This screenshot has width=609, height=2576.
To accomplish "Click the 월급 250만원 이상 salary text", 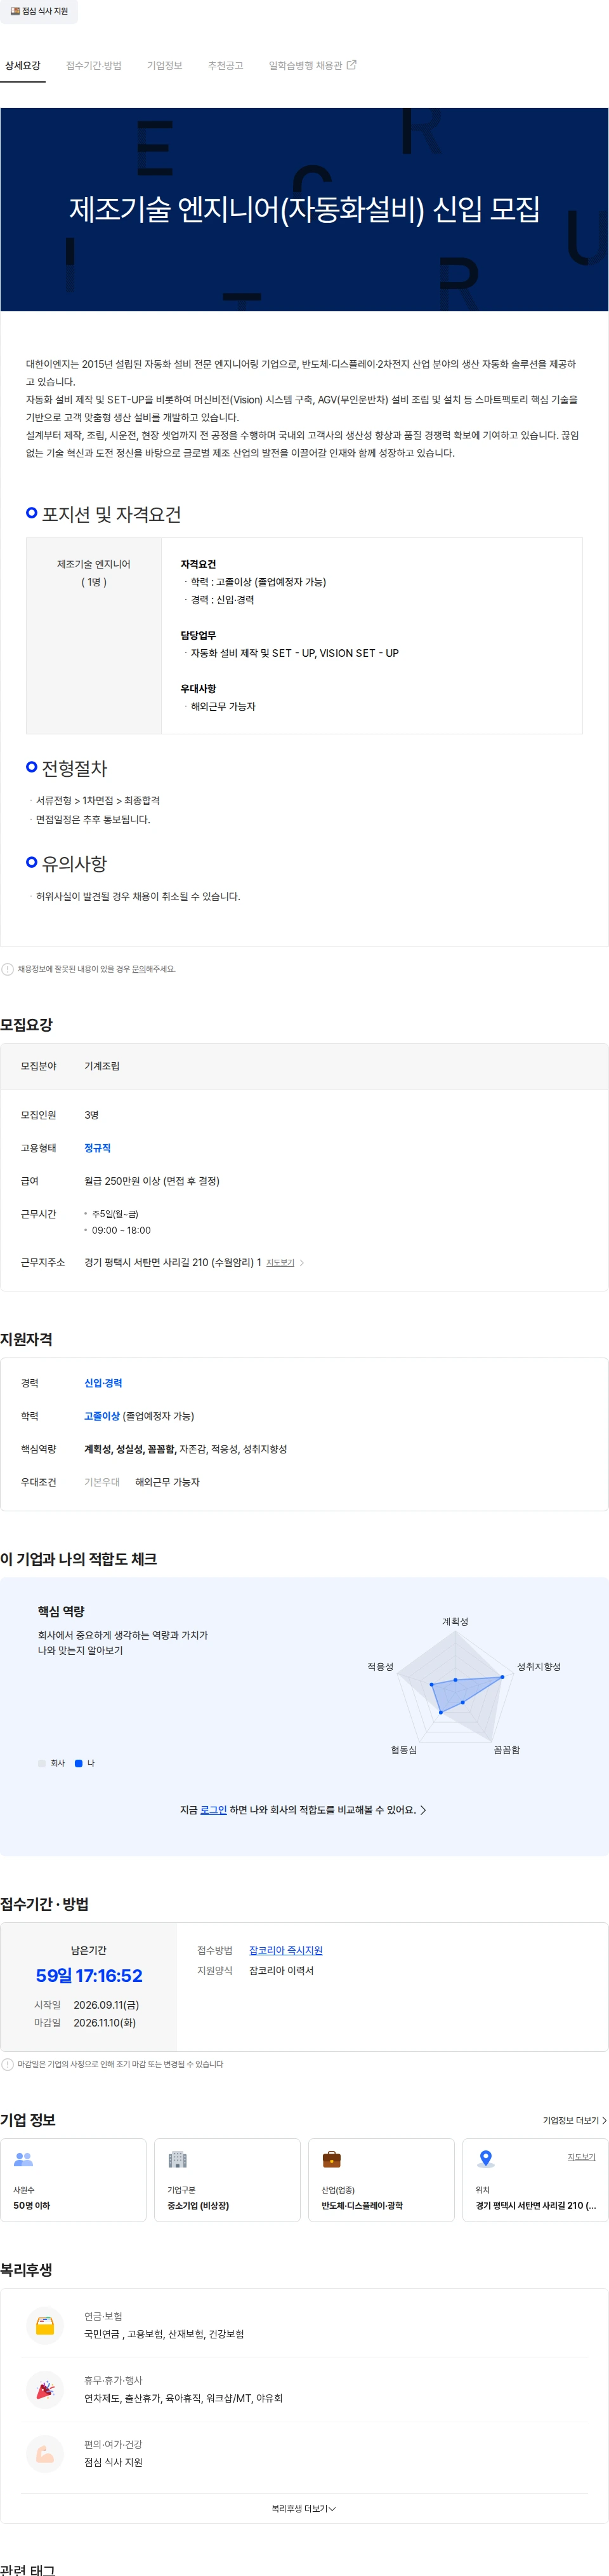I will (x=152, y=1181).
